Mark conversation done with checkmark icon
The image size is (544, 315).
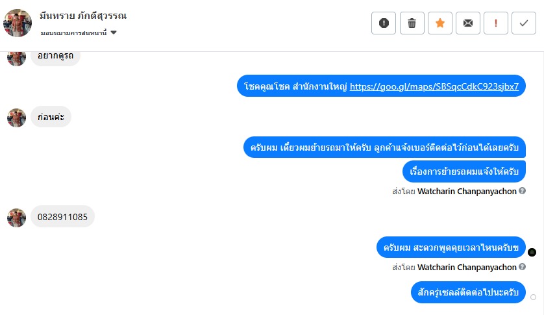point(524,23)
